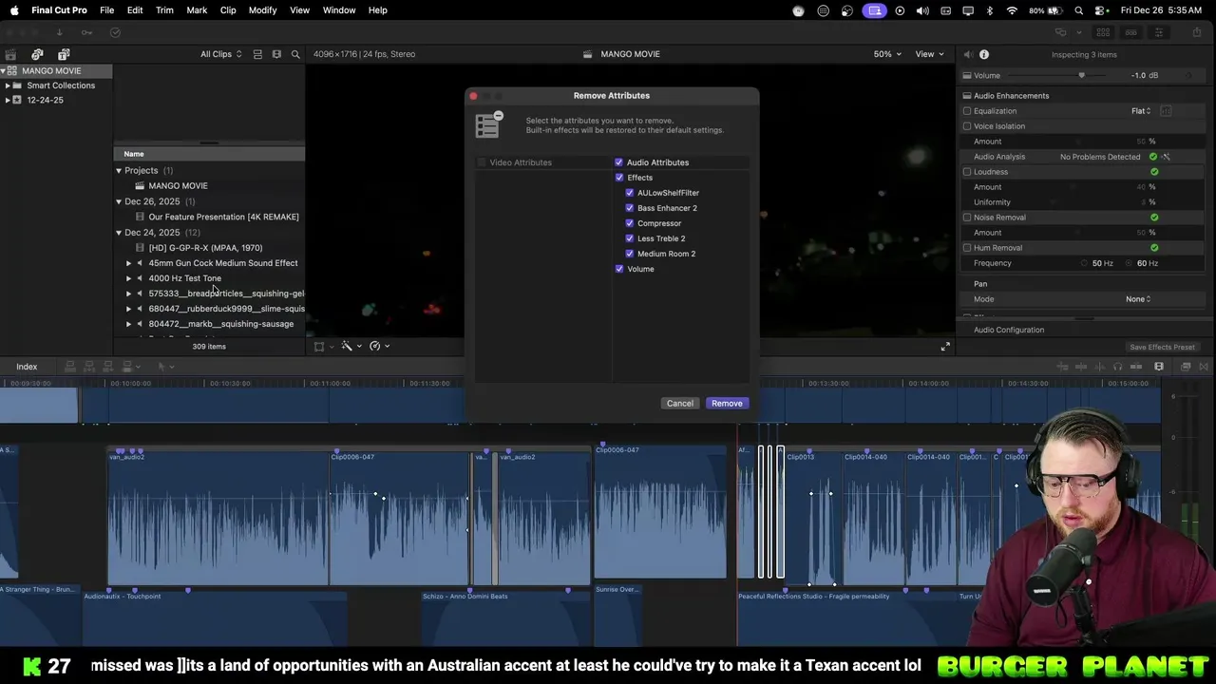Expand the Smart Collections folder
This screenshot has height=684, width=1216.
click(8, 85)
